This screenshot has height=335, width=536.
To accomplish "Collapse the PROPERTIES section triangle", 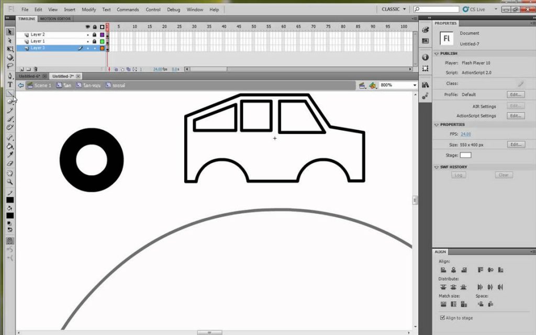I will tap(437, 125).
